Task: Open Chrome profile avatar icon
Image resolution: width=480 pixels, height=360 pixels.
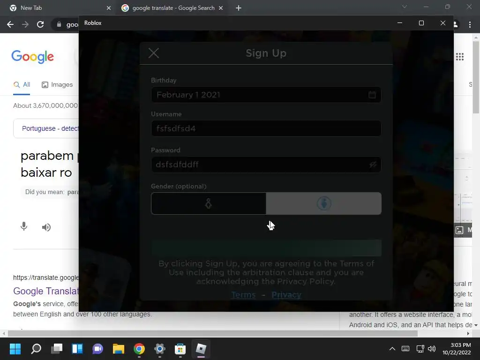Action: point(456,24)
